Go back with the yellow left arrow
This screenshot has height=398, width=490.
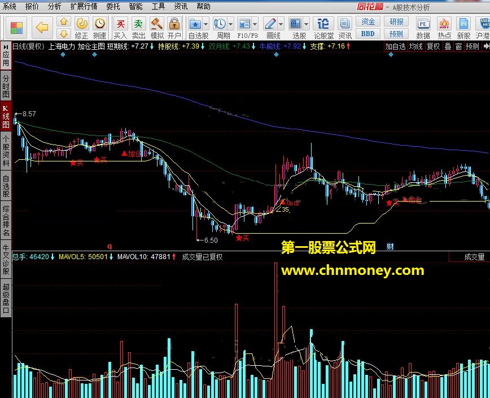[x=42, y=28]
